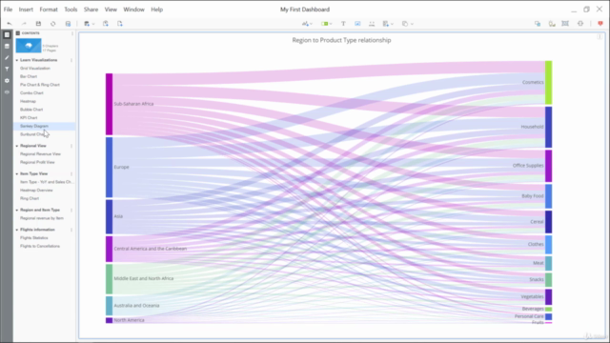Open Contents panel three-dot options menu
Viewport: 610px width, 343px height.
click(x=72, y=33)
